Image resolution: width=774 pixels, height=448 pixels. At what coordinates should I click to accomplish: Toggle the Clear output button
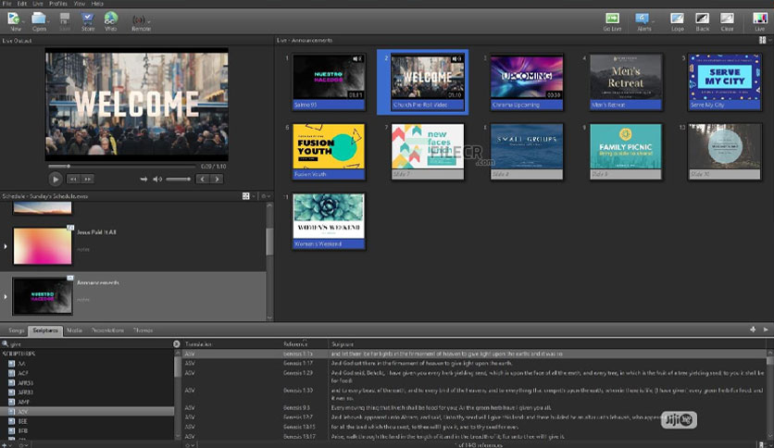click(x=728, y=19)
